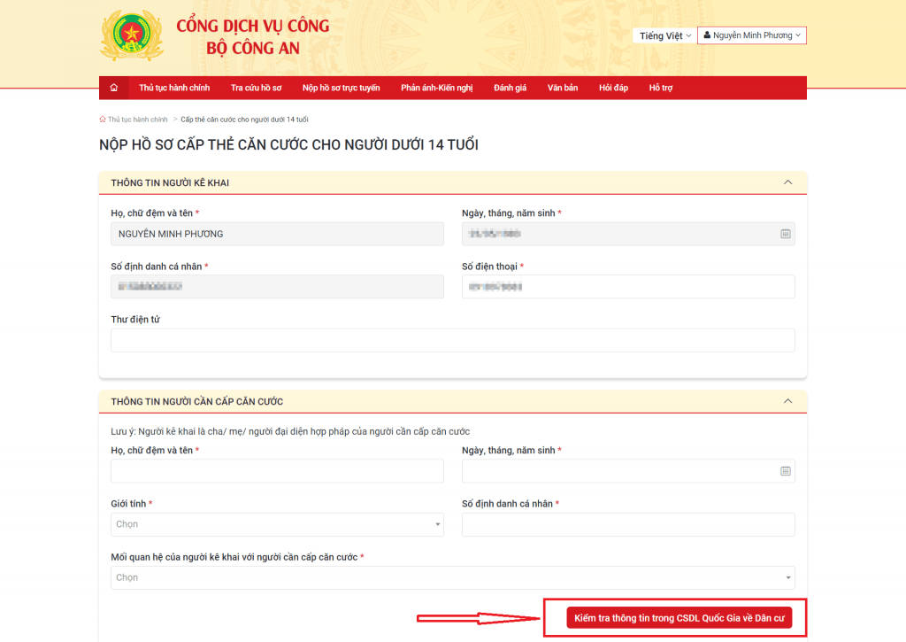Open Nguyễn Minh Phương account menu

tap(752, 35)
